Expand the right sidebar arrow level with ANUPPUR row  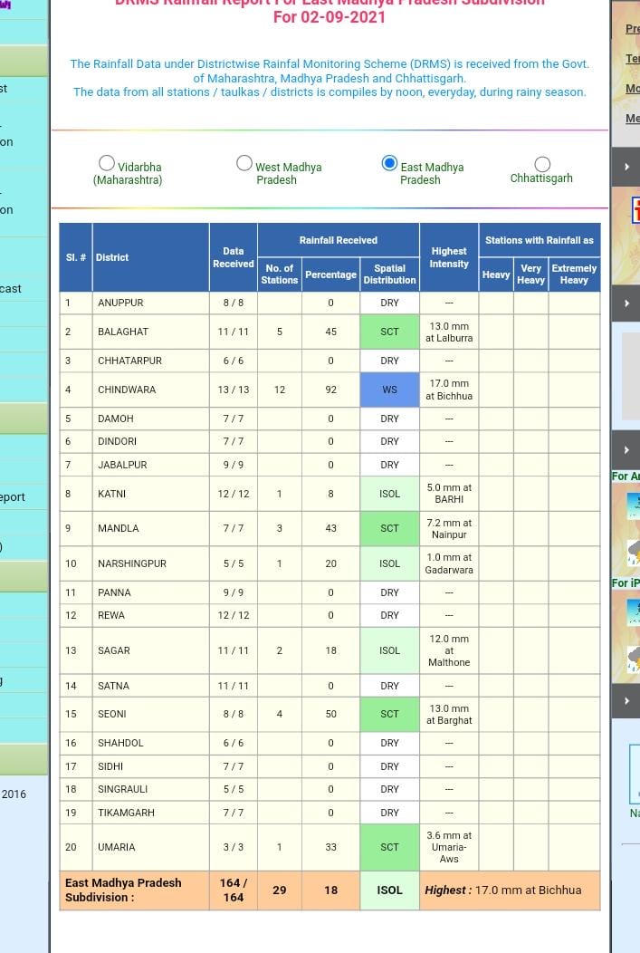[x=627, y=303]
